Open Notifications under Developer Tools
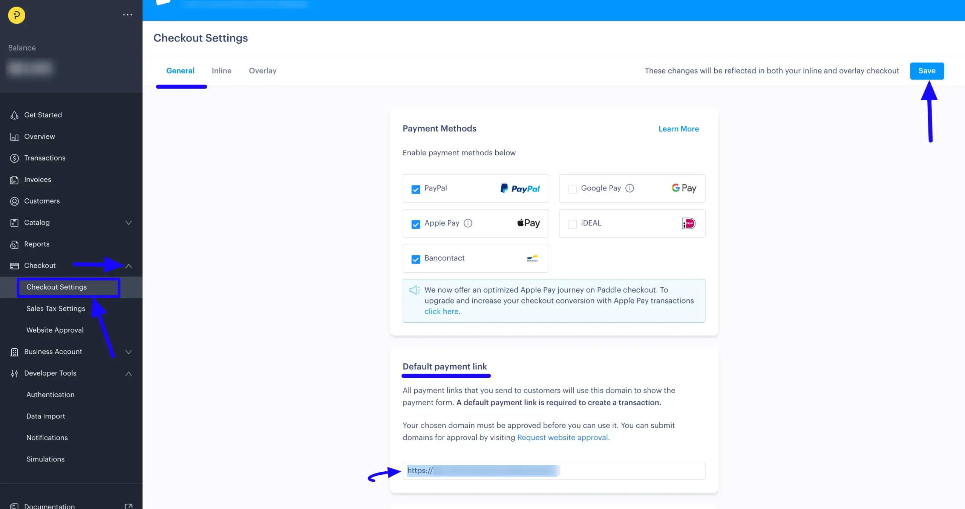 (47, 438)
